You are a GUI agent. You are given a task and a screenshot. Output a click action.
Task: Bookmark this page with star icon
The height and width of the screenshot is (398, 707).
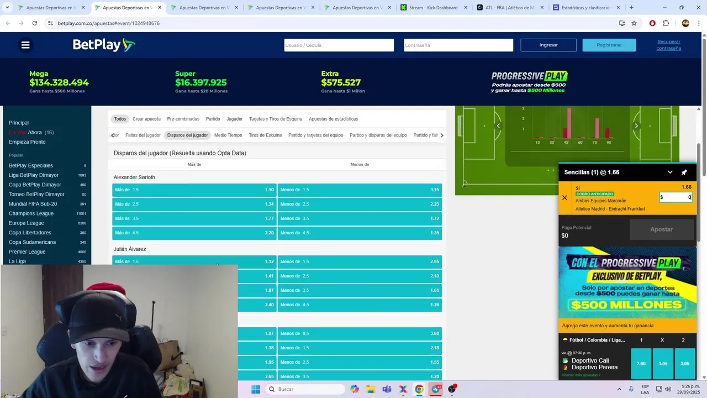(x=634, y=23)
